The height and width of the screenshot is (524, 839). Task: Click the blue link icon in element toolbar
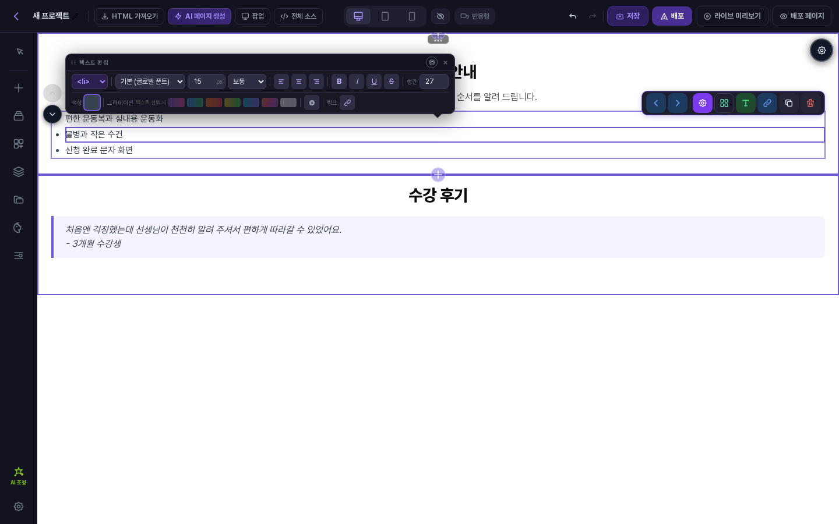(767, 103)
